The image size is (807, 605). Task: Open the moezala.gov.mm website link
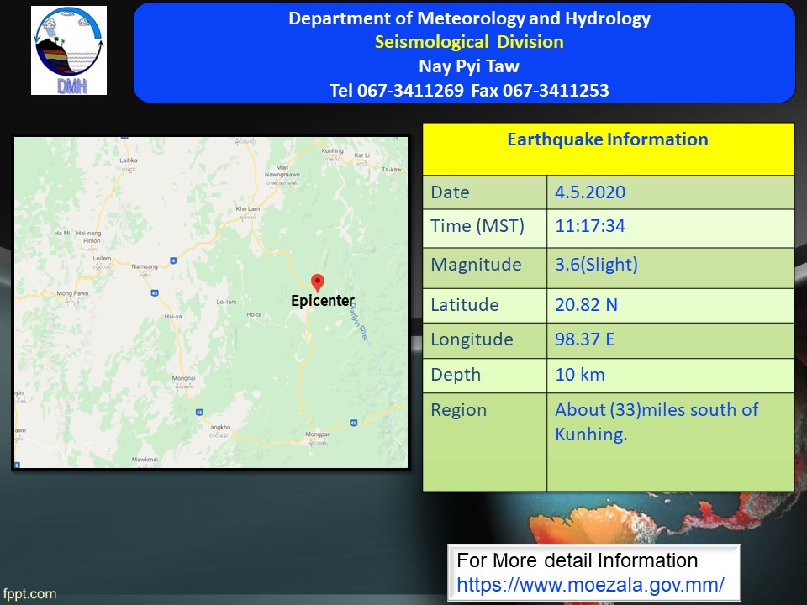[x=590, y=583]
